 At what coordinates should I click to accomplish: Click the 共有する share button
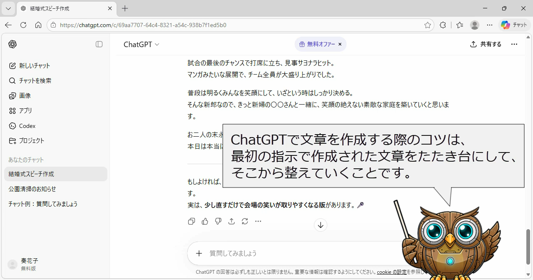click(x=485, y=44)
